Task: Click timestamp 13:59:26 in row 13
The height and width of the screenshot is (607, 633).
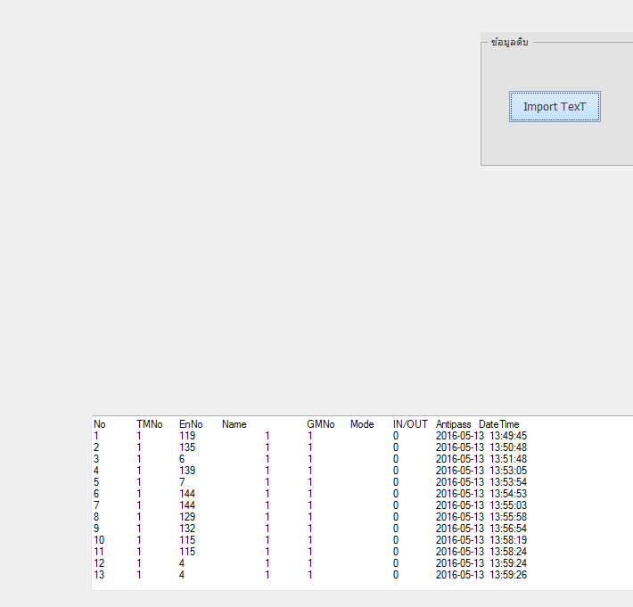Action: (508, 575)
